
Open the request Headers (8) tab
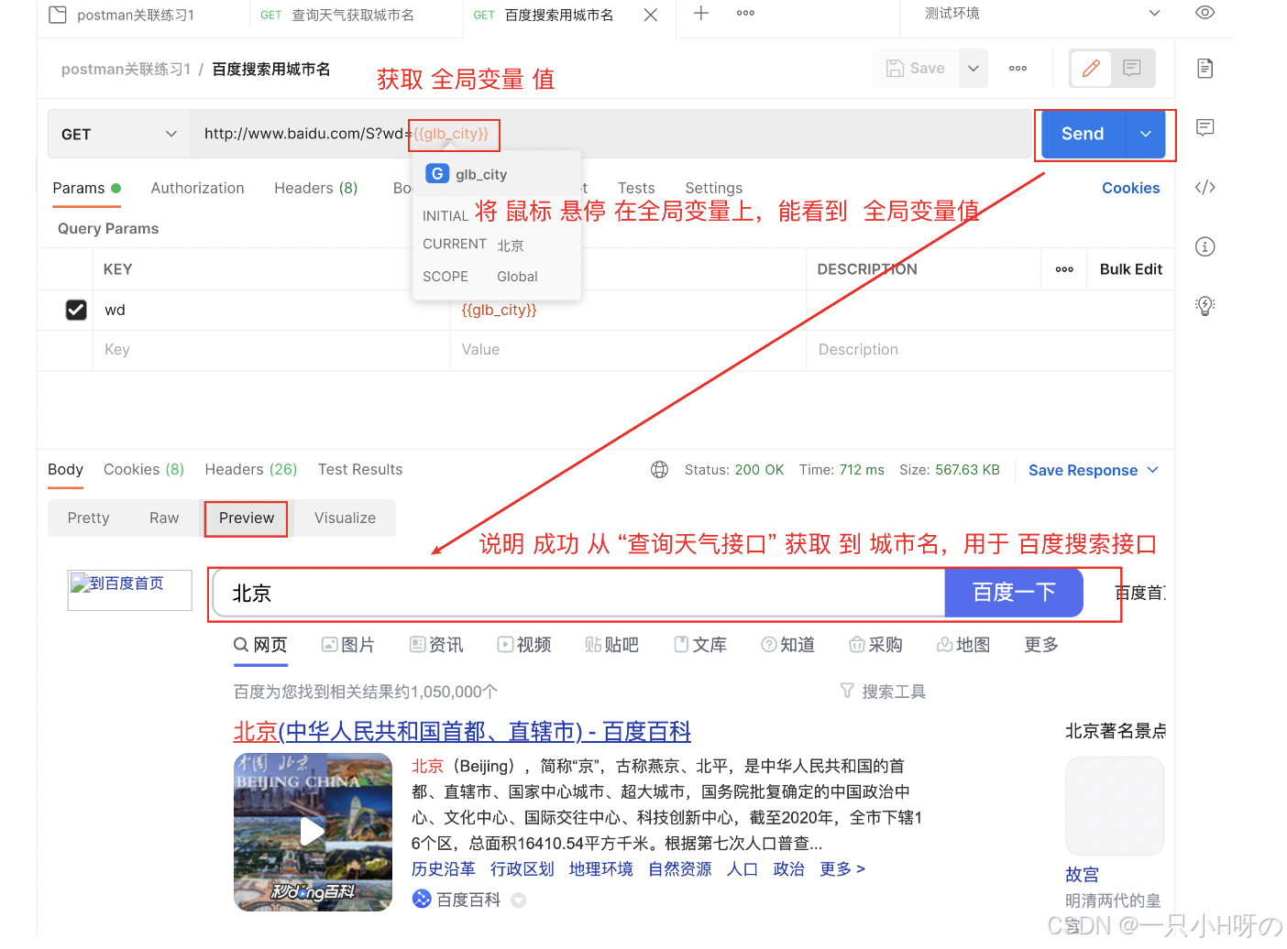[315, 188]
